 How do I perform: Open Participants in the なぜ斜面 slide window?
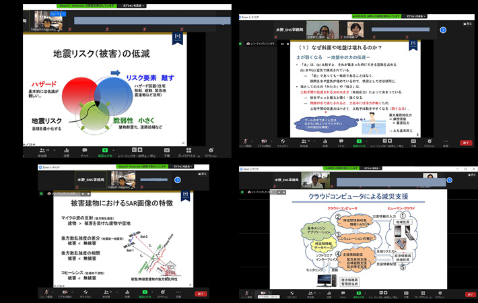click(304, 143)
